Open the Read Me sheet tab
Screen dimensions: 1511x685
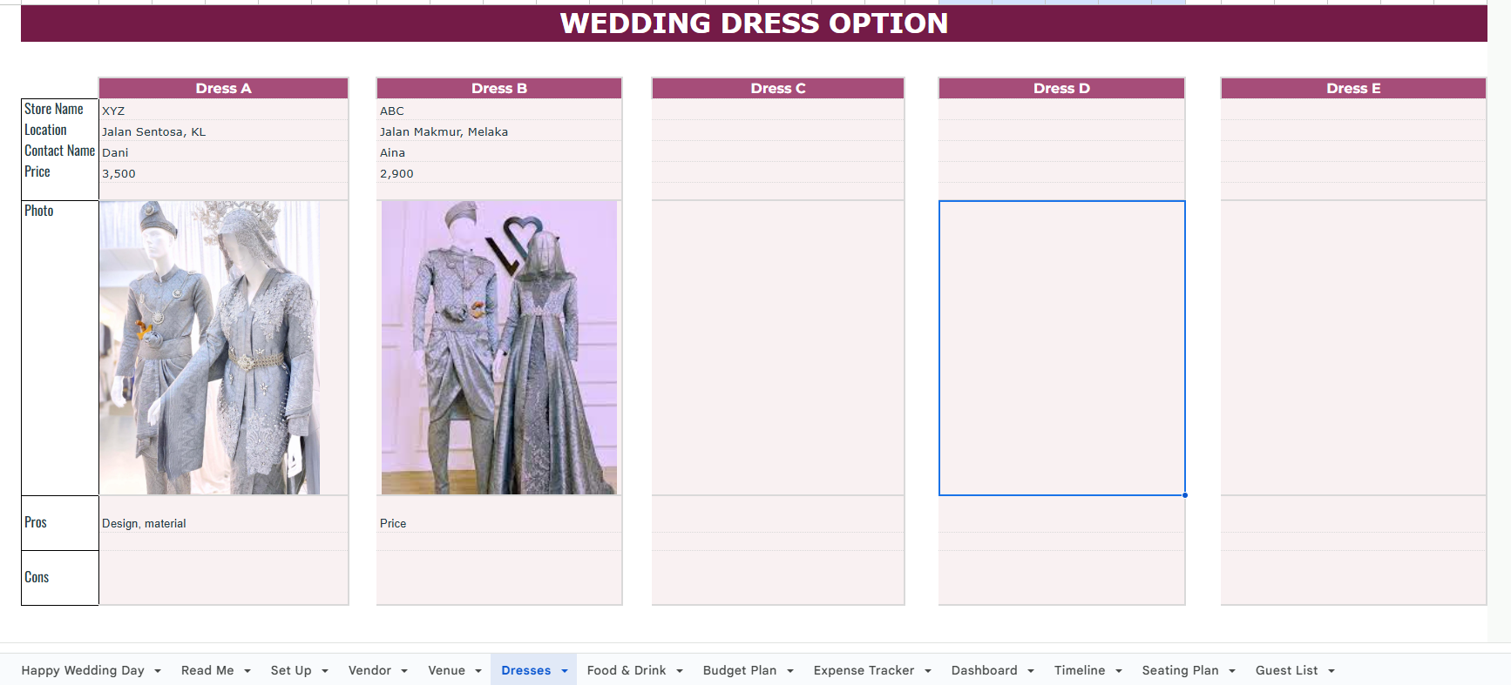pyautogui.click(x=207, y=670)
